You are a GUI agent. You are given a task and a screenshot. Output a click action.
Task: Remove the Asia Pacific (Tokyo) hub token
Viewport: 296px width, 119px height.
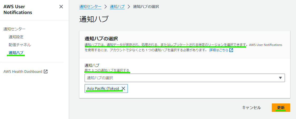(x=123, y=88)
